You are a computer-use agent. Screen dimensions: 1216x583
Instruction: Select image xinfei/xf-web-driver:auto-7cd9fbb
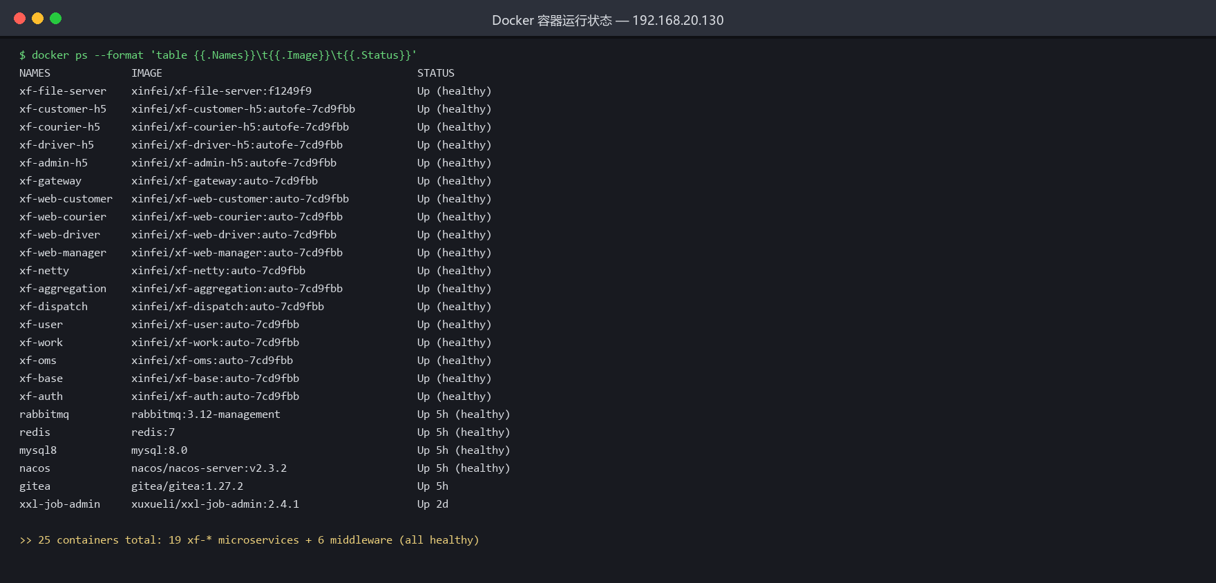(234, 235)
